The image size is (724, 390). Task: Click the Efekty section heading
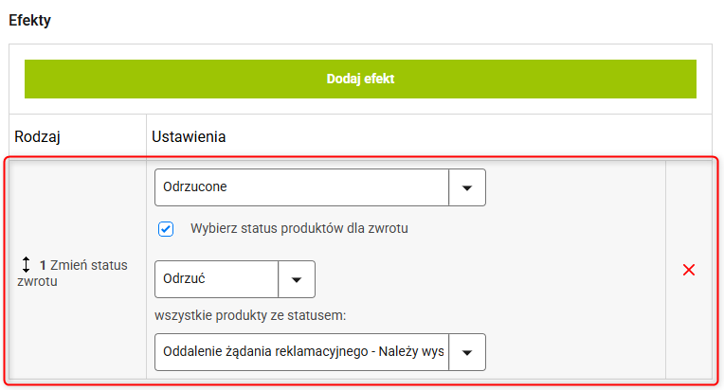29,20
